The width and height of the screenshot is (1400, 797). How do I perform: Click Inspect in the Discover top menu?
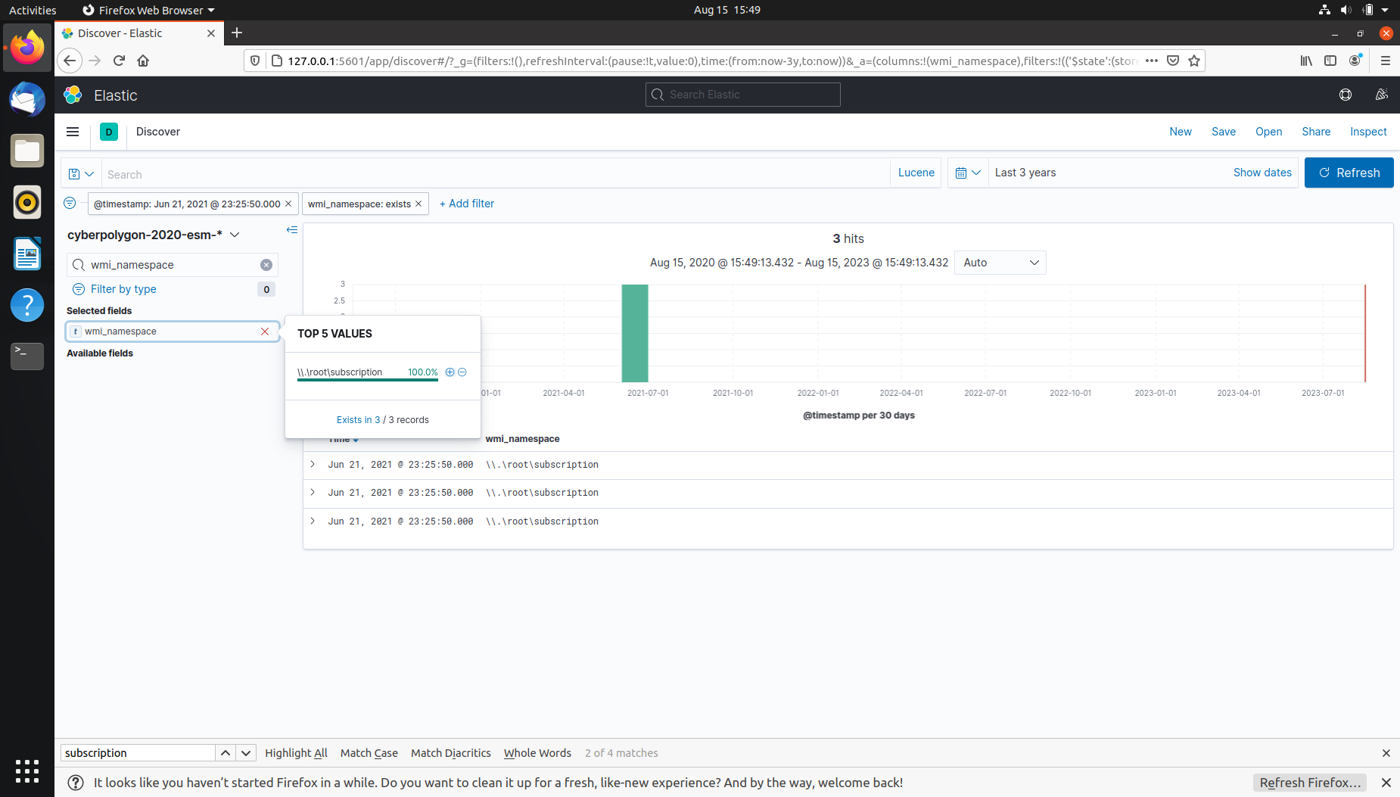tap(1368, 132)
